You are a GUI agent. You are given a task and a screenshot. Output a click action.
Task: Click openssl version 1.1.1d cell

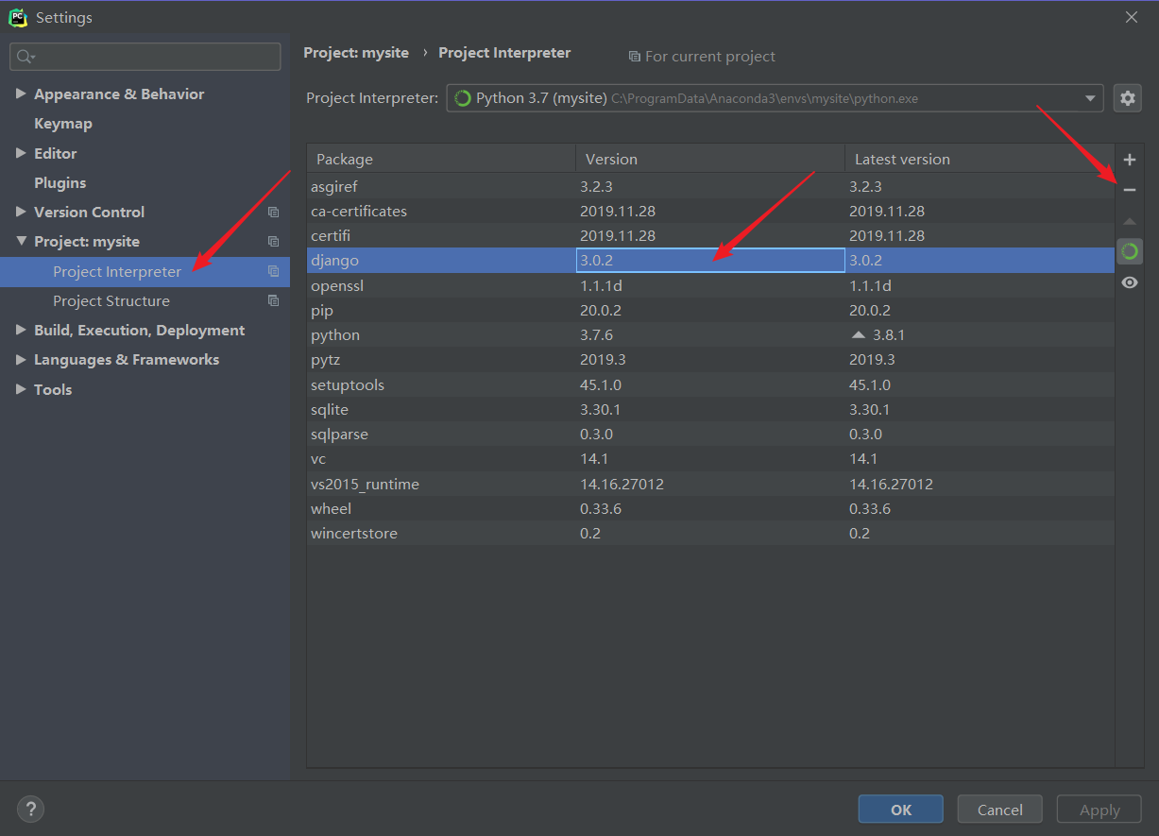coord(710,285)
